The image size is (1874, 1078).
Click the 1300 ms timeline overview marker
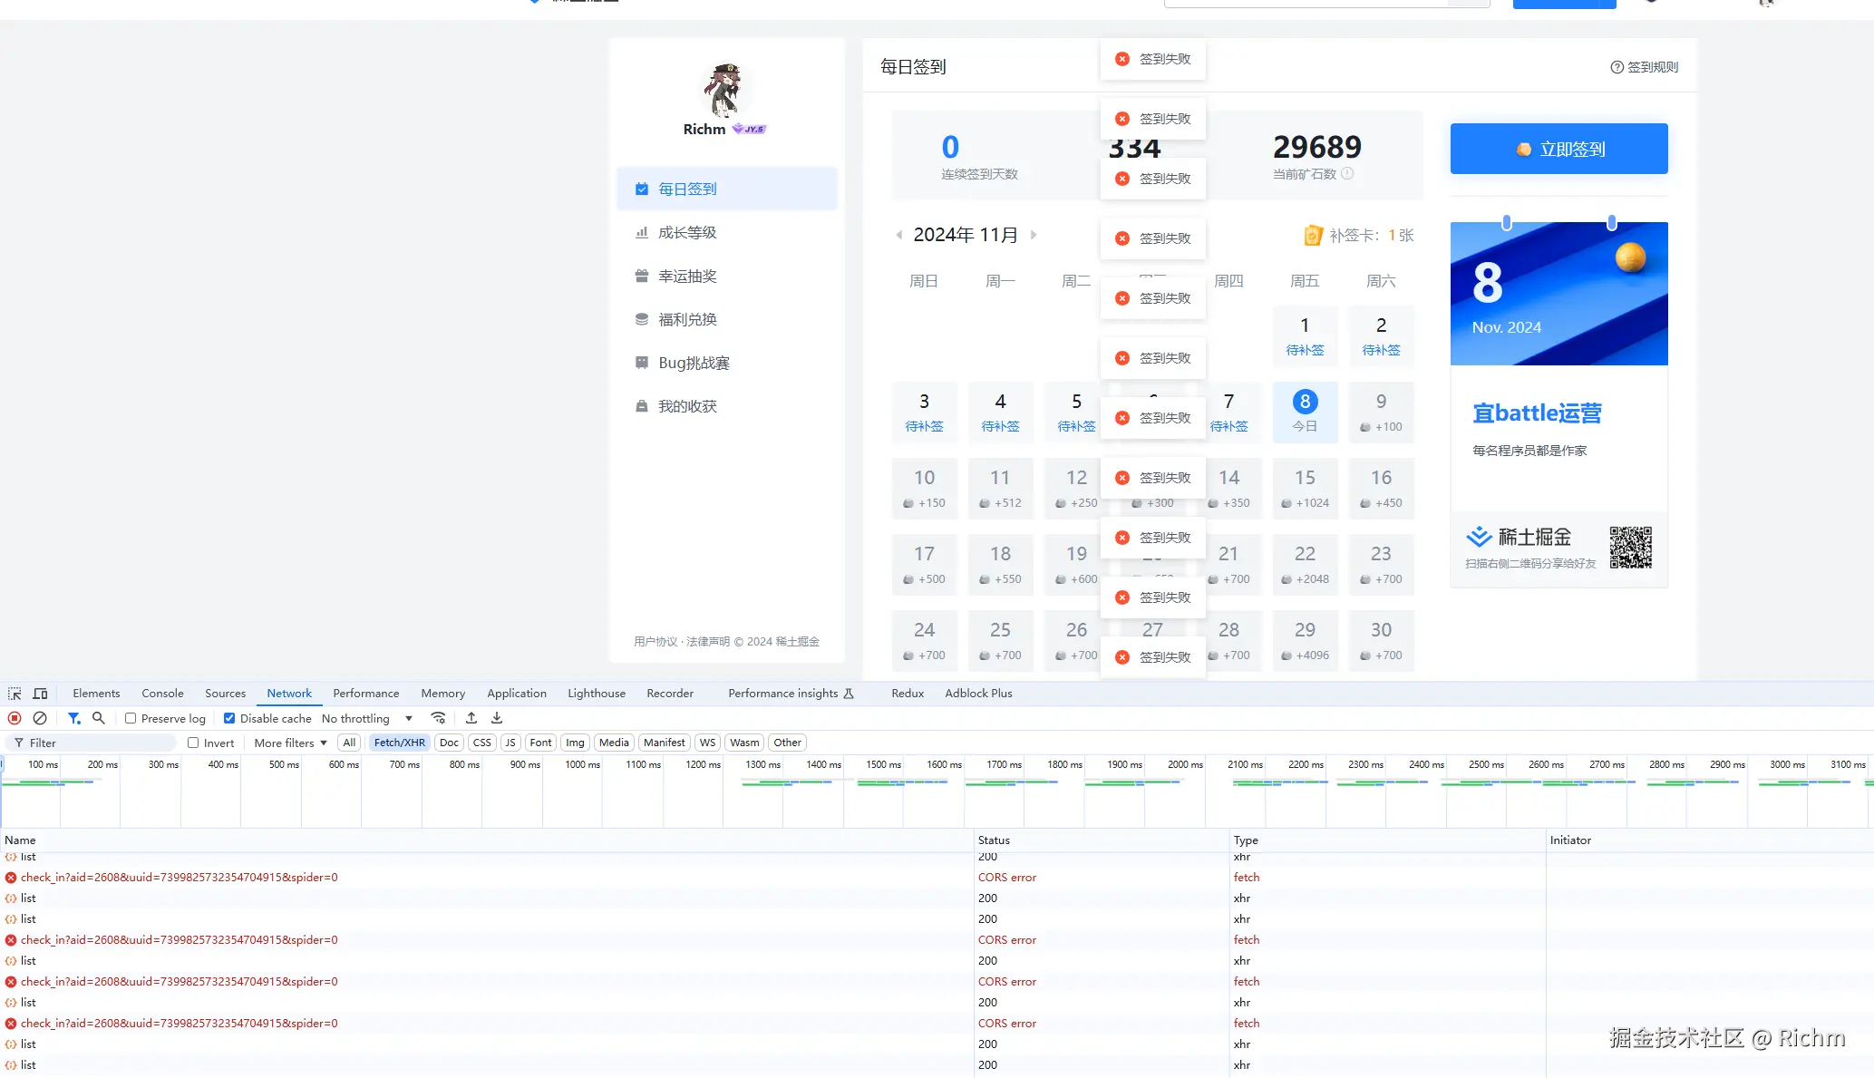(762, 764)
